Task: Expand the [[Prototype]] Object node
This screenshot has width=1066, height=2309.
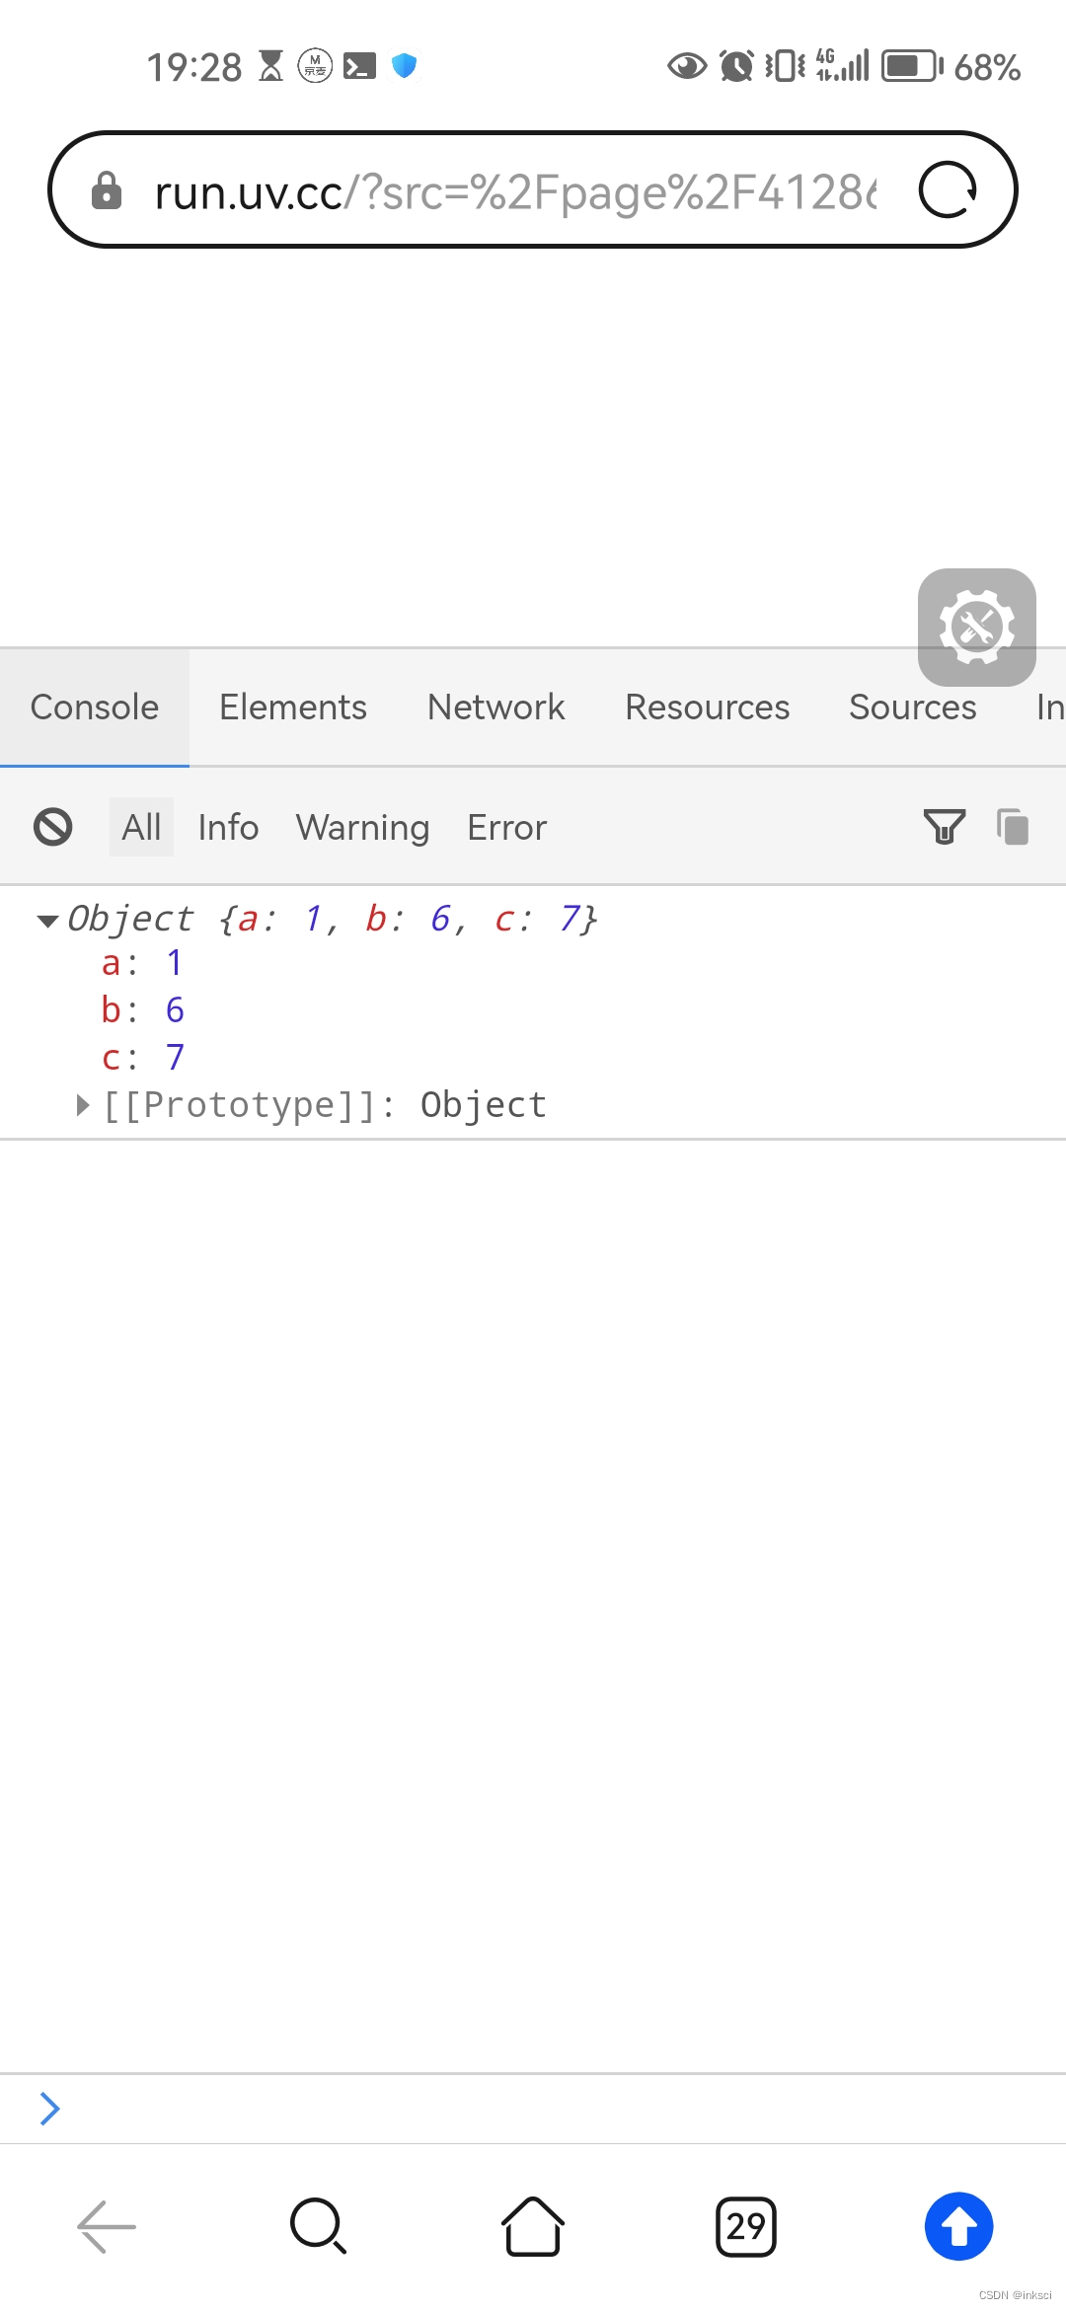Action: tap(83, 1105)
